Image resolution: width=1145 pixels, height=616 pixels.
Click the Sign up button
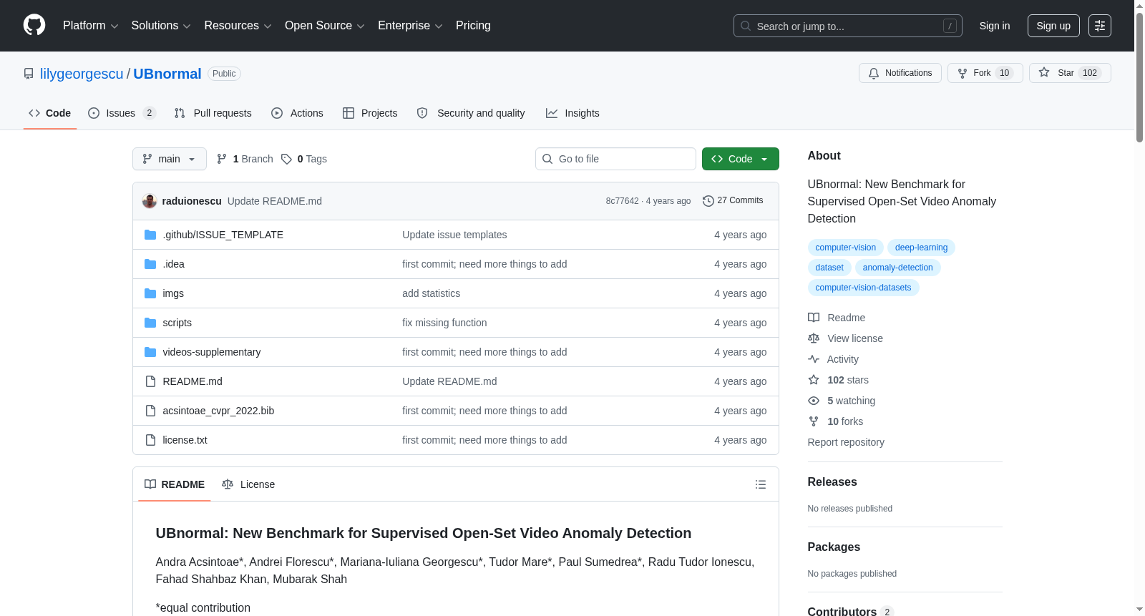(1053, 26)
